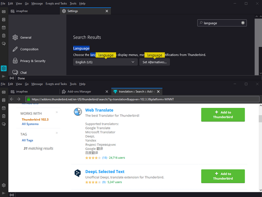This screenshot has width=262, height=197.
Task: Switch to imapfree tab in lower window
Action: pyautogui.click(x=33, y=91)
